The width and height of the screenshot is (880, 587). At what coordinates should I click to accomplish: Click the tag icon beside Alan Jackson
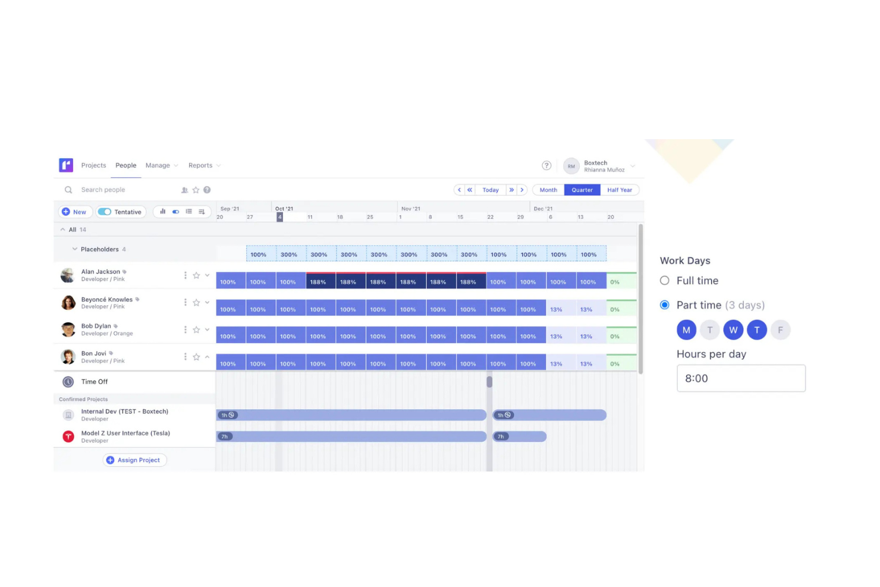[x=124, y=272]
